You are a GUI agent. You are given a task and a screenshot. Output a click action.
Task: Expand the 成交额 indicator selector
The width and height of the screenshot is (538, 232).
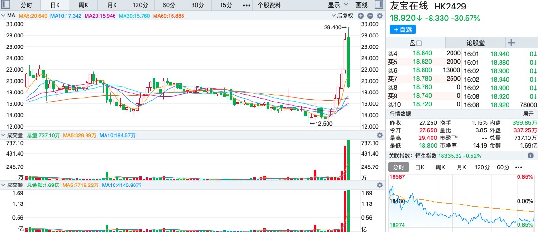coord(3,185)
